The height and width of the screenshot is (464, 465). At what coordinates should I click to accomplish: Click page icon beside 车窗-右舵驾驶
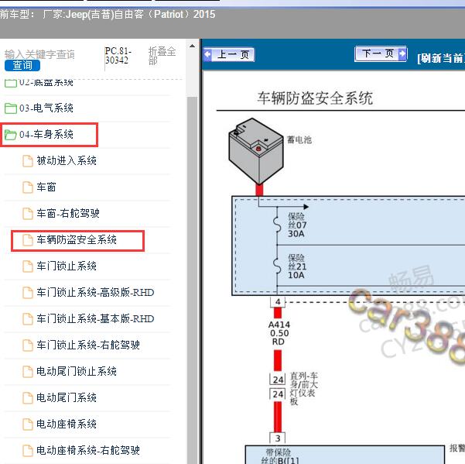pos(28,214)
